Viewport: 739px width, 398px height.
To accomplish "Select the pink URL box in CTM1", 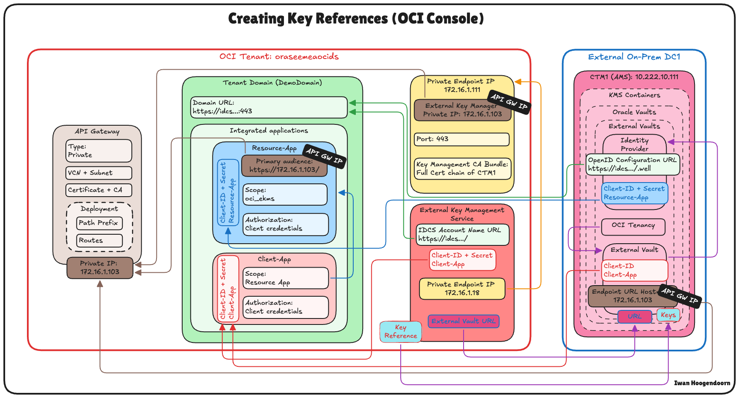I will (x=634, y=317).
